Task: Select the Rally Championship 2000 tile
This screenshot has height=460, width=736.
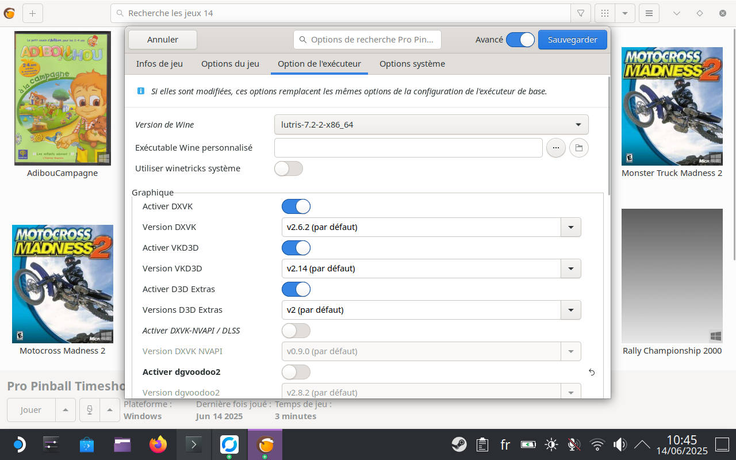Action: [x=672, y=276]
